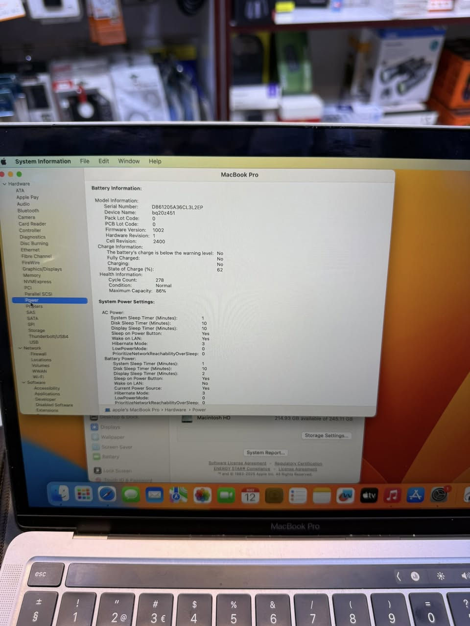Click Battery icon in System Settings sidebar

point(95,456)
